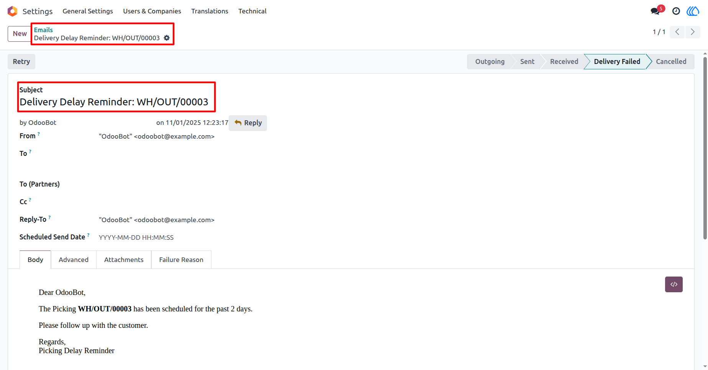Open the user avatar menu
Screen dimensions: 708x370
pos(693,11)
